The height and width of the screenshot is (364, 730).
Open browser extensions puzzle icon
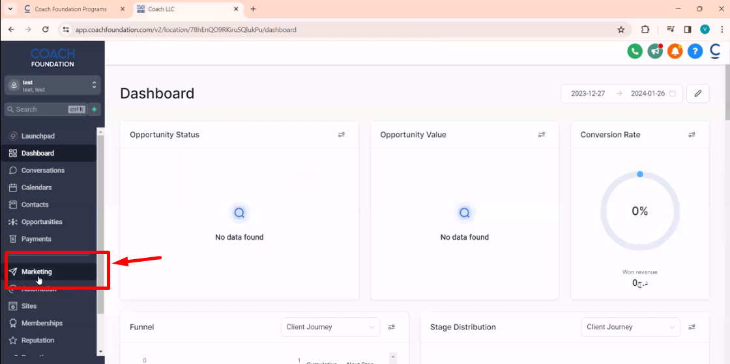coord(645,29)
